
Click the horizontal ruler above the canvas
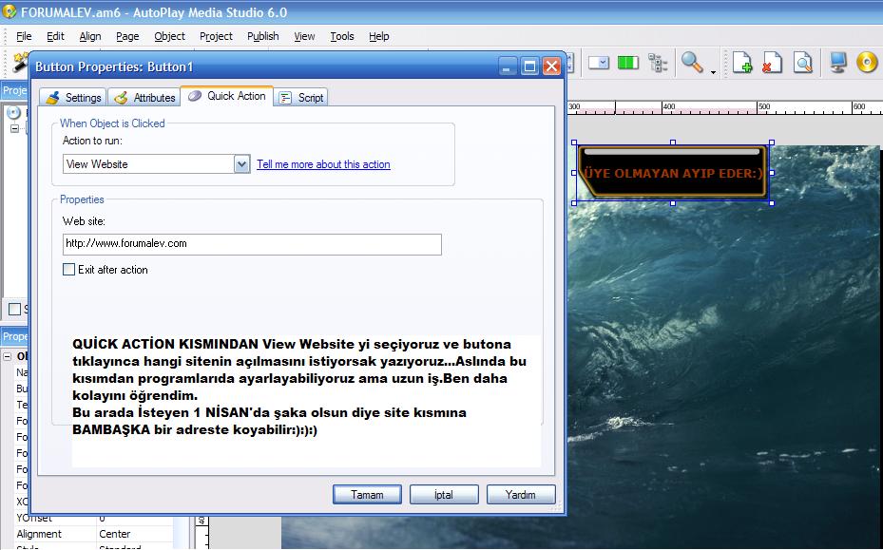pos(725,107)
